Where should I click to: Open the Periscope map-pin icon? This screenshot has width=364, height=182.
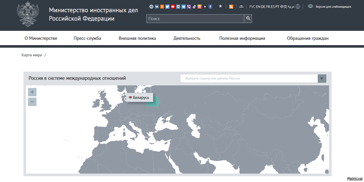click(178, 7)
